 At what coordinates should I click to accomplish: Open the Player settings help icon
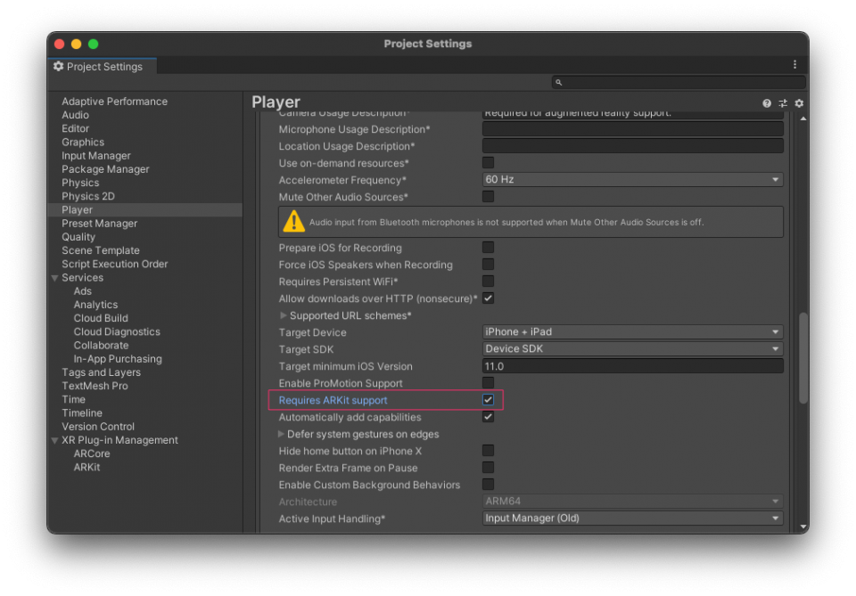pyautogui.click(x=766, y=102)
